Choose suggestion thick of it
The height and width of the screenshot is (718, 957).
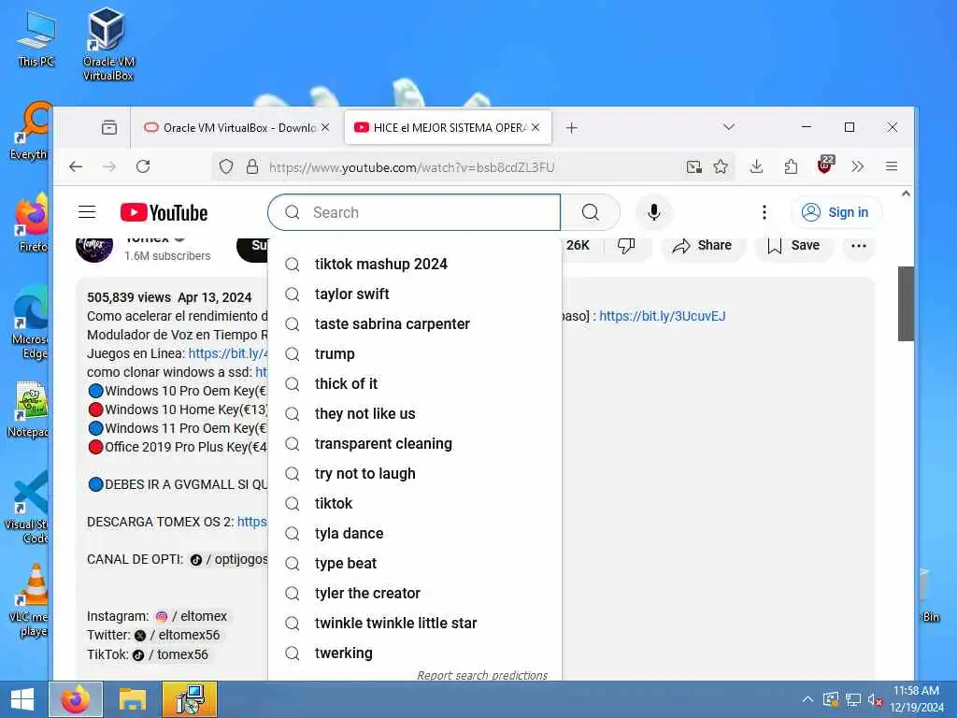415,383
